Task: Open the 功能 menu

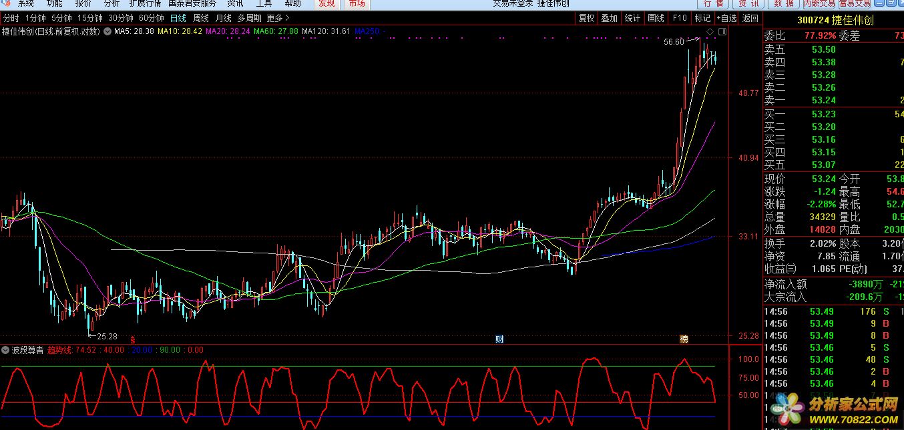Action: 55,3
